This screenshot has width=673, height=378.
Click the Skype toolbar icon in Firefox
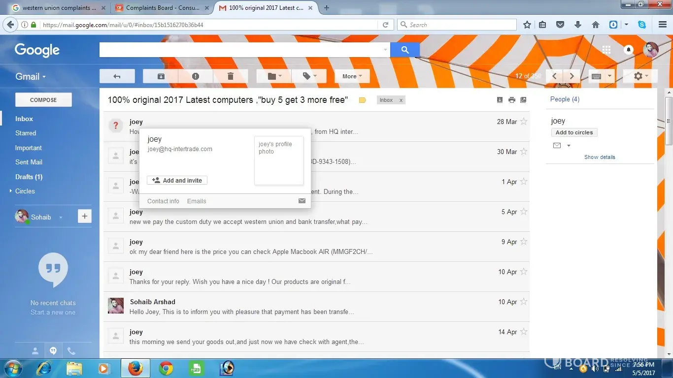642,25
